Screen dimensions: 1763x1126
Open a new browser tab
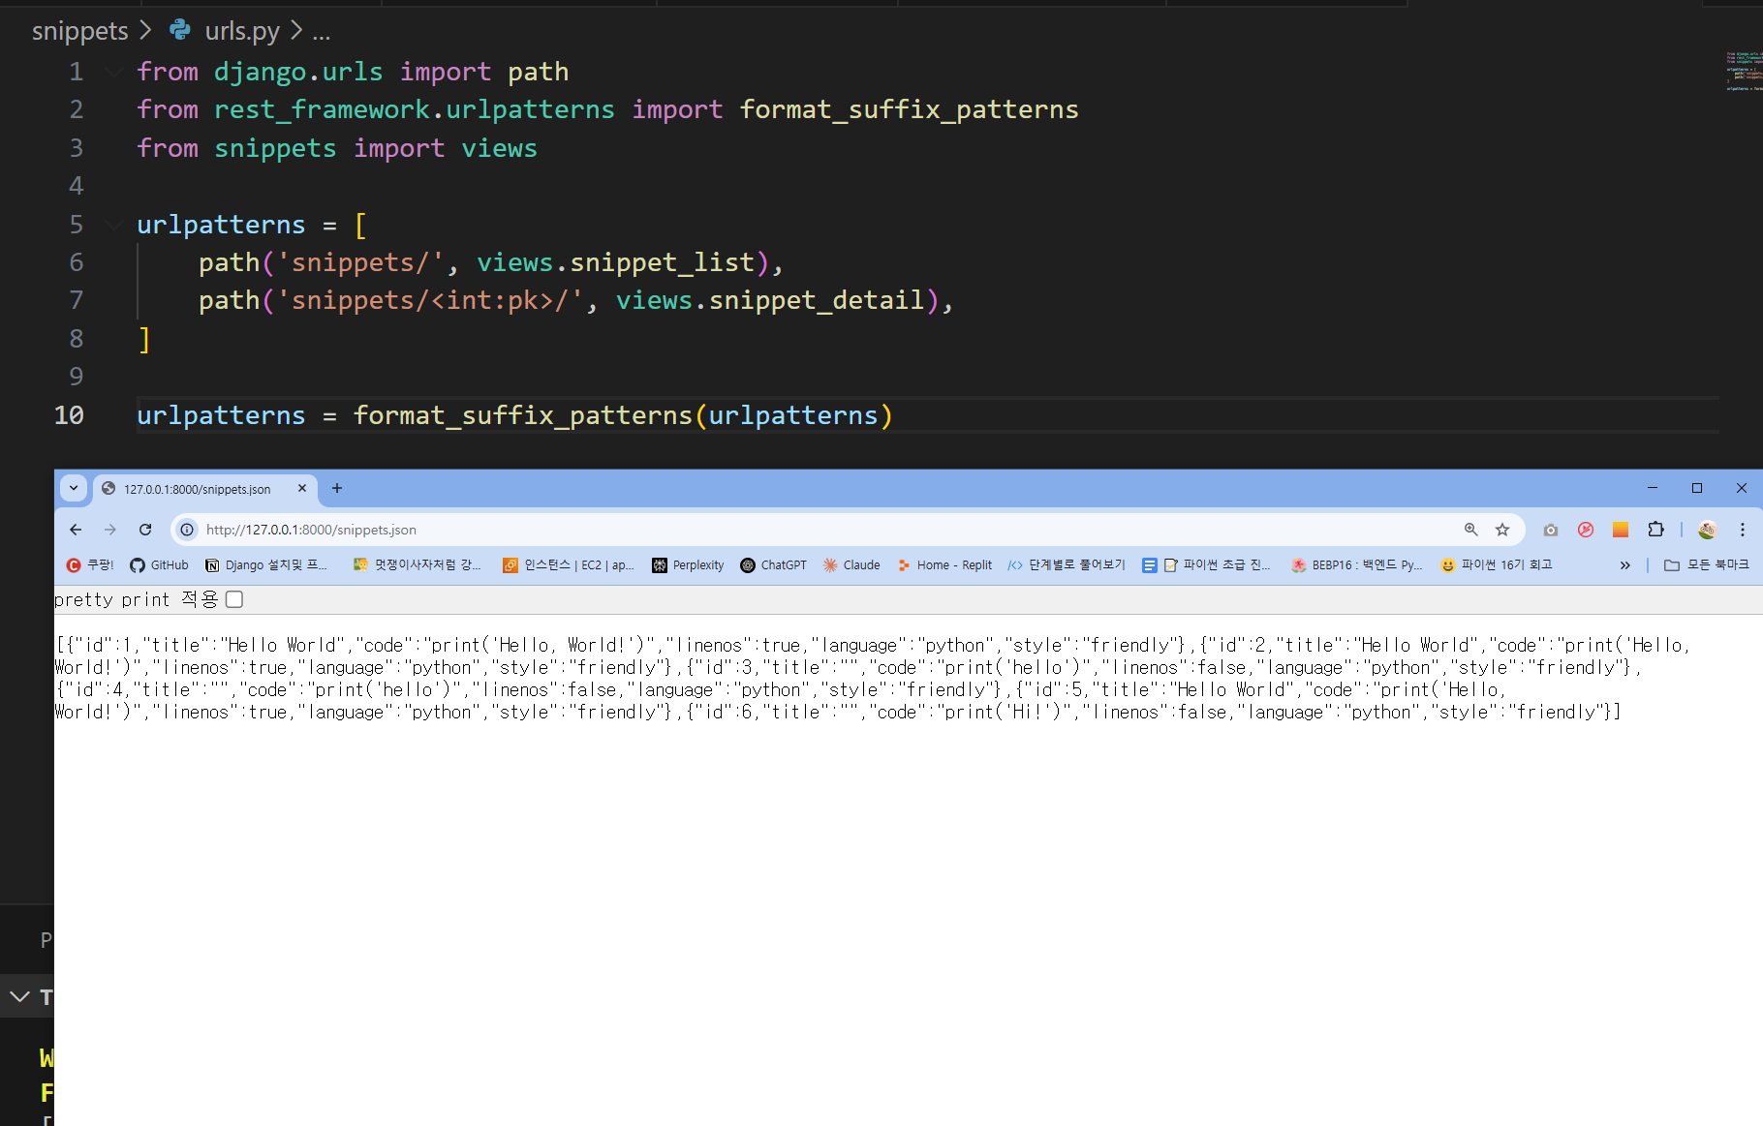click(x=337, y=488)
